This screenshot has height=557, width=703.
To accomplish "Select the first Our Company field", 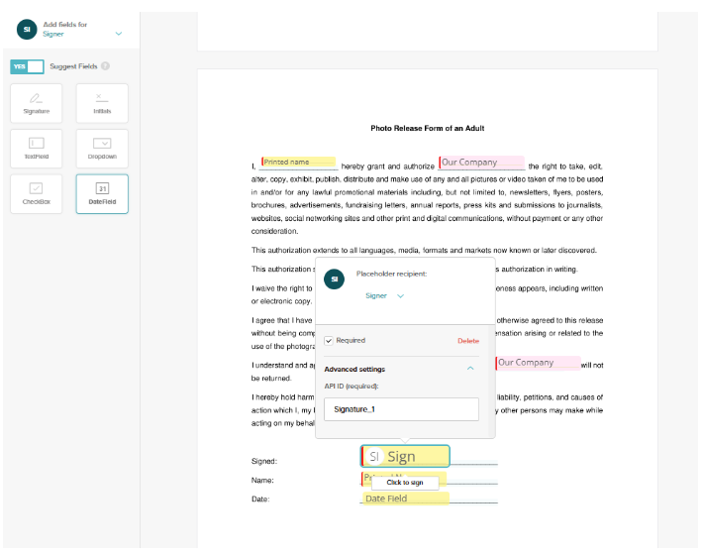I will 481,163.
